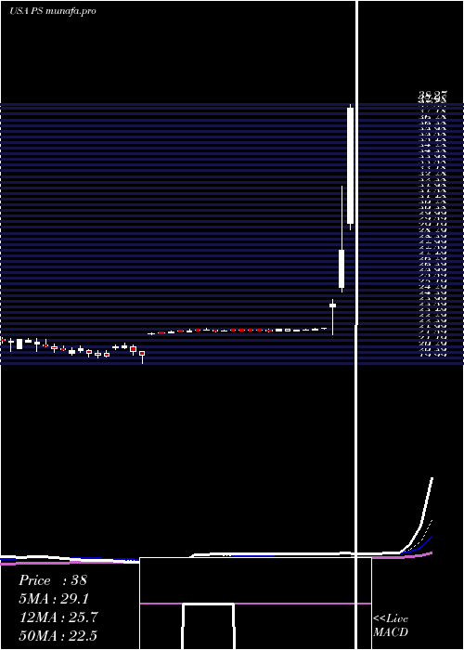This screenshot has width=464, height=650.
Task: Click the white vertical cursor line
Action: pyautogui.click(x=356, y=325)
